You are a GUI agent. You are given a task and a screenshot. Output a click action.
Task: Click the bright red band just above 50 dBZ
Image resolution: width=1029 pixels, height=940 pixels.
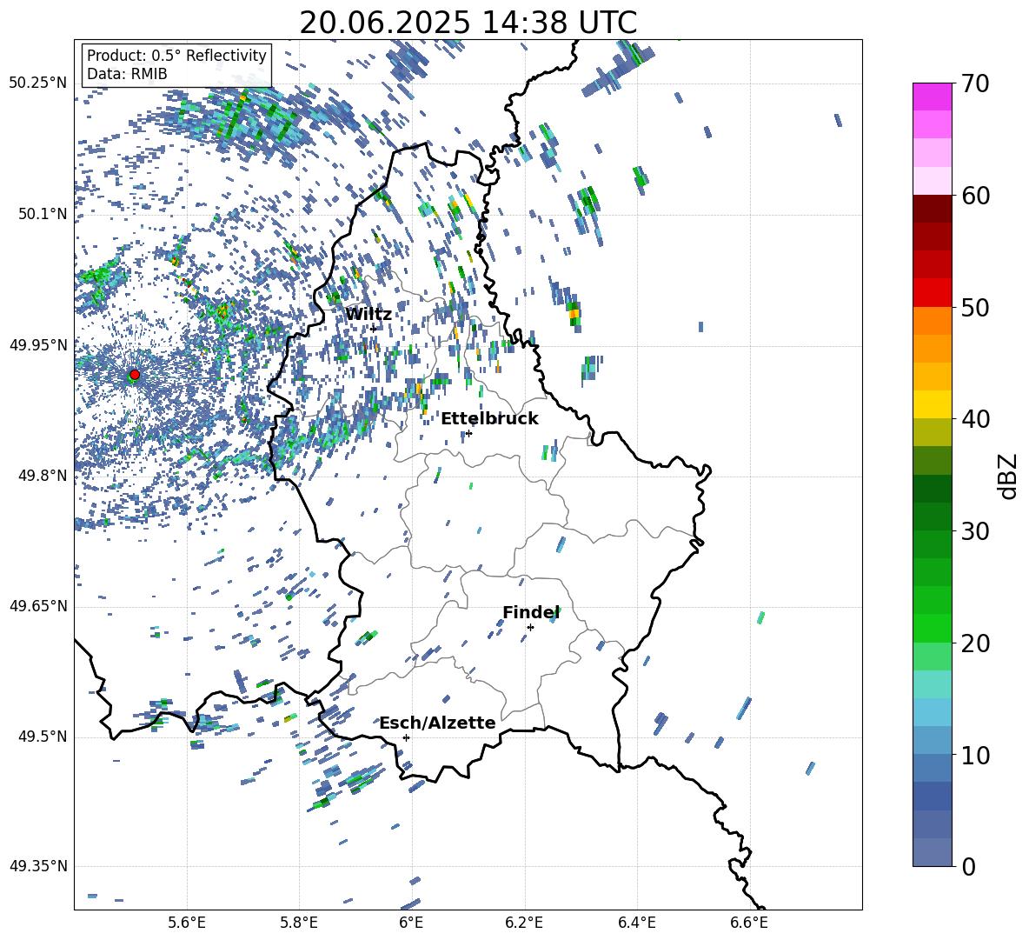[x=933, y=293]
